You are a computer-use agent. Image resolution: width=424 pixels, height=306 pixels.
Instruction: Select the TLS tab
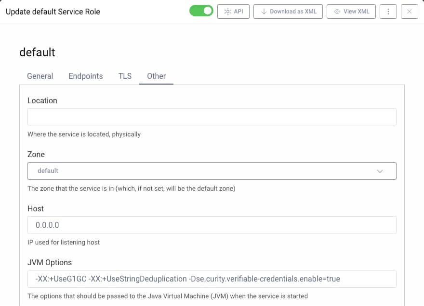click(125, 76)
